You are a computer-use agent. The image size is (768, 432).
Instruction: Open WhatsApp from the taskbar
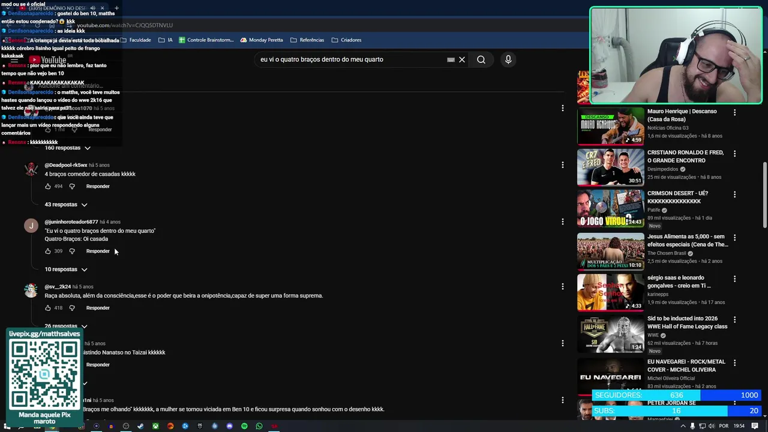click(x=259, y=426)
